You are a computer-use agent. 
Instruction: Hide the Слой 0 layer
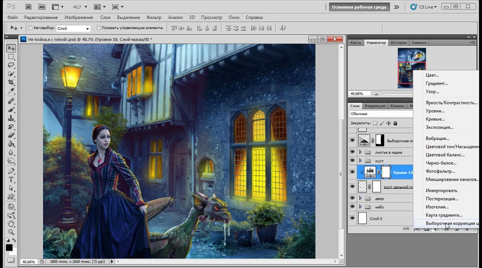[x=352, y=218]
